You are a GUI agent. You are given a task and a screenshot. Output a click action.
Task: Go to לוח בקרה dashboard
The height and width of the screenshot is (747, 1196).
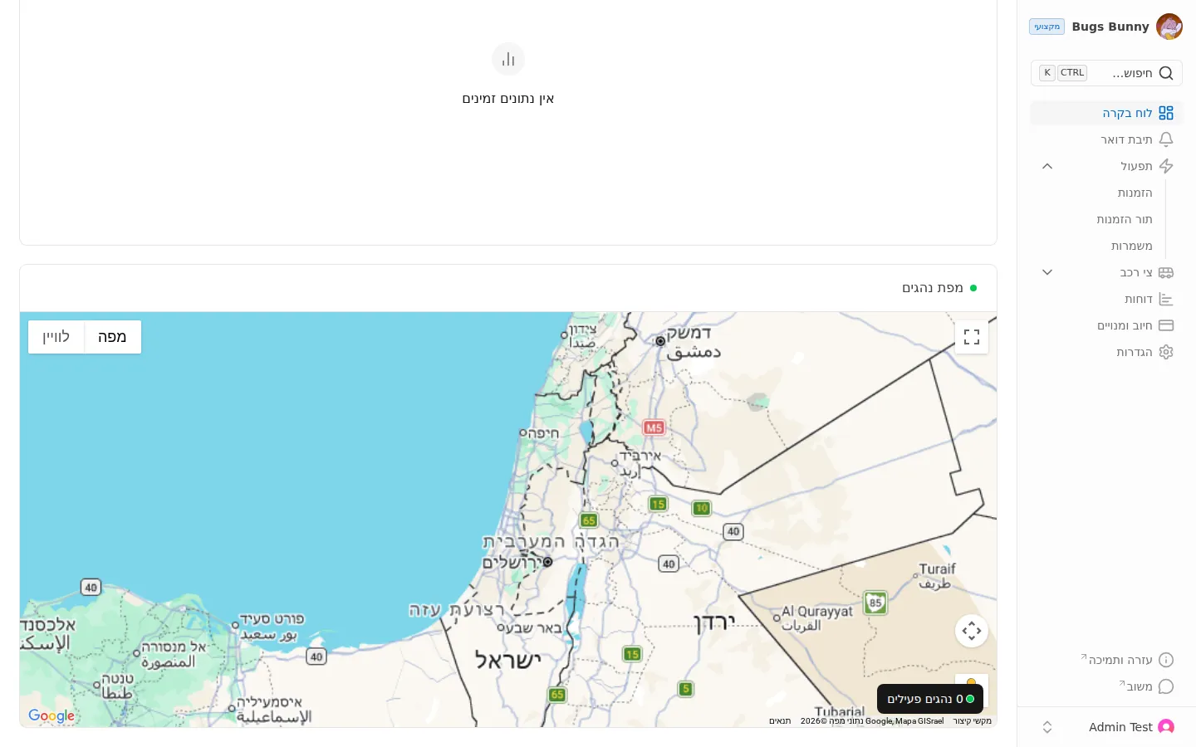pos(1106,113)
